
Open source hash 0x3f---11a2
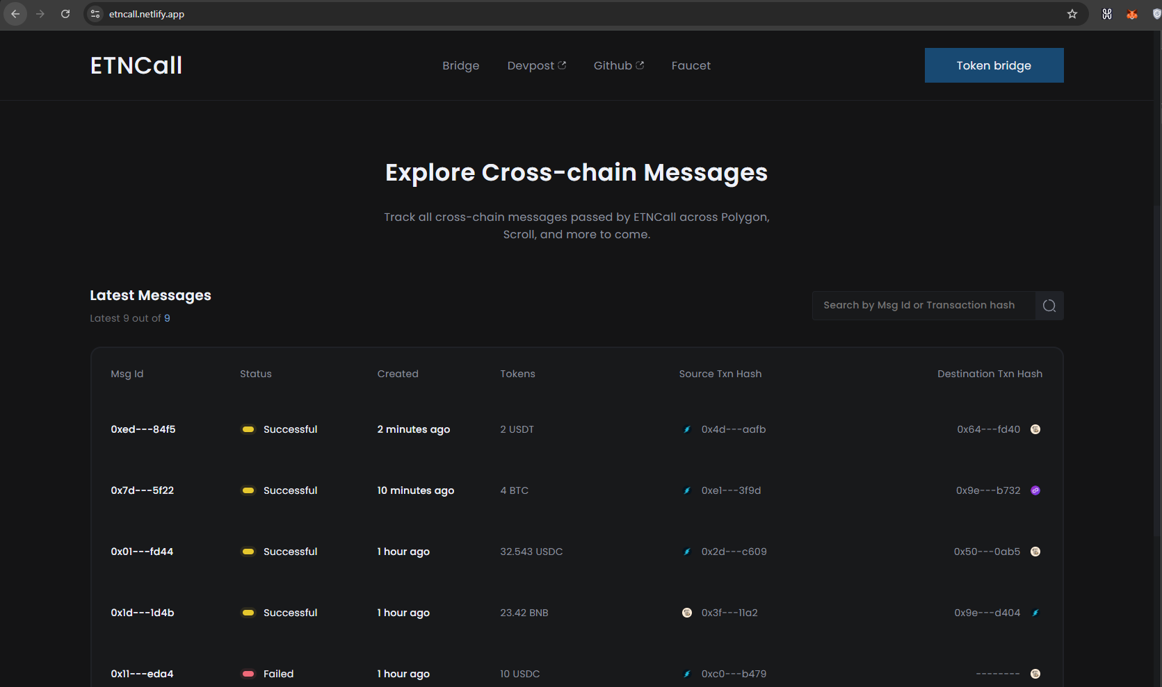(729, 613)
